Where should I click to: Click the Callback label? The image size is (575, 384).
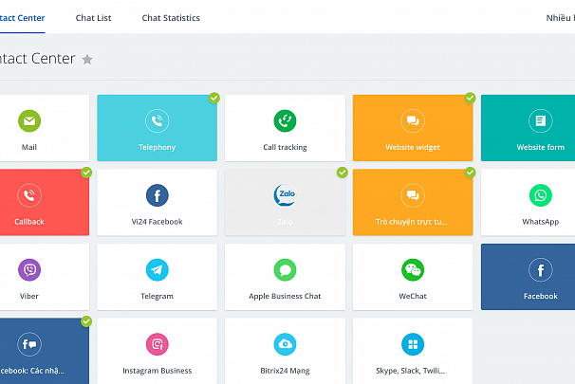click(x=29, y=222)
